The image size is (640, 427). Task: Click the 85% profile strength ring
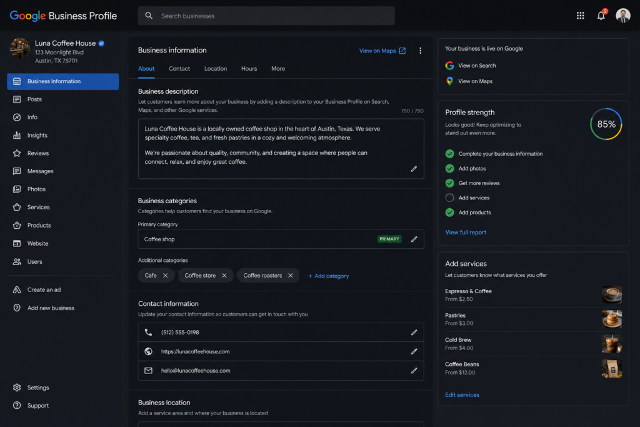606,124
